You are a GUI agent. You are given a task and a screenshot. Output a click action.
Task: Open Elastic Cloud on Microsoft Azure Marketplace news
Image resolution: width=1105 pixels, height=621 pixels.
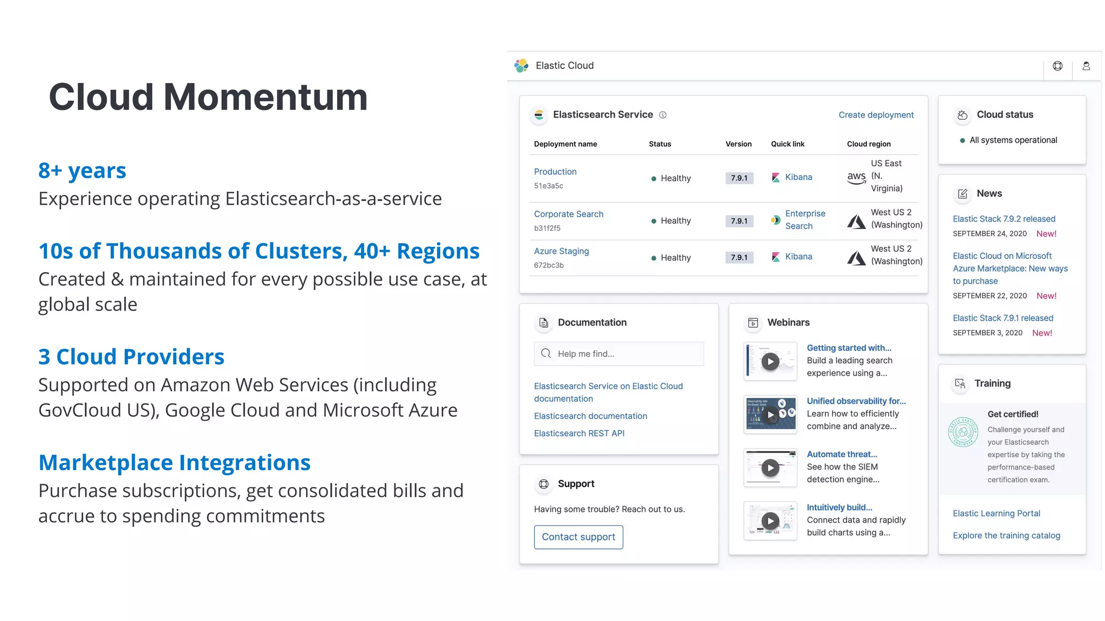coord(1010,268)
